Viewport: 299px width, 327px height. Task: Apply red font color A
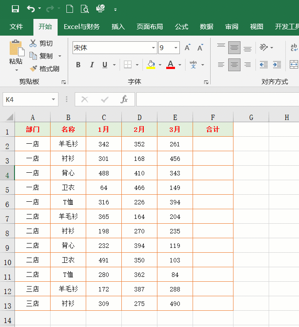tap(171, 65)
